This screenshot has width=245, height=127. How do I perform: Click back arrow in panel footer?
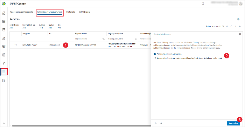(x=156, y=123)
